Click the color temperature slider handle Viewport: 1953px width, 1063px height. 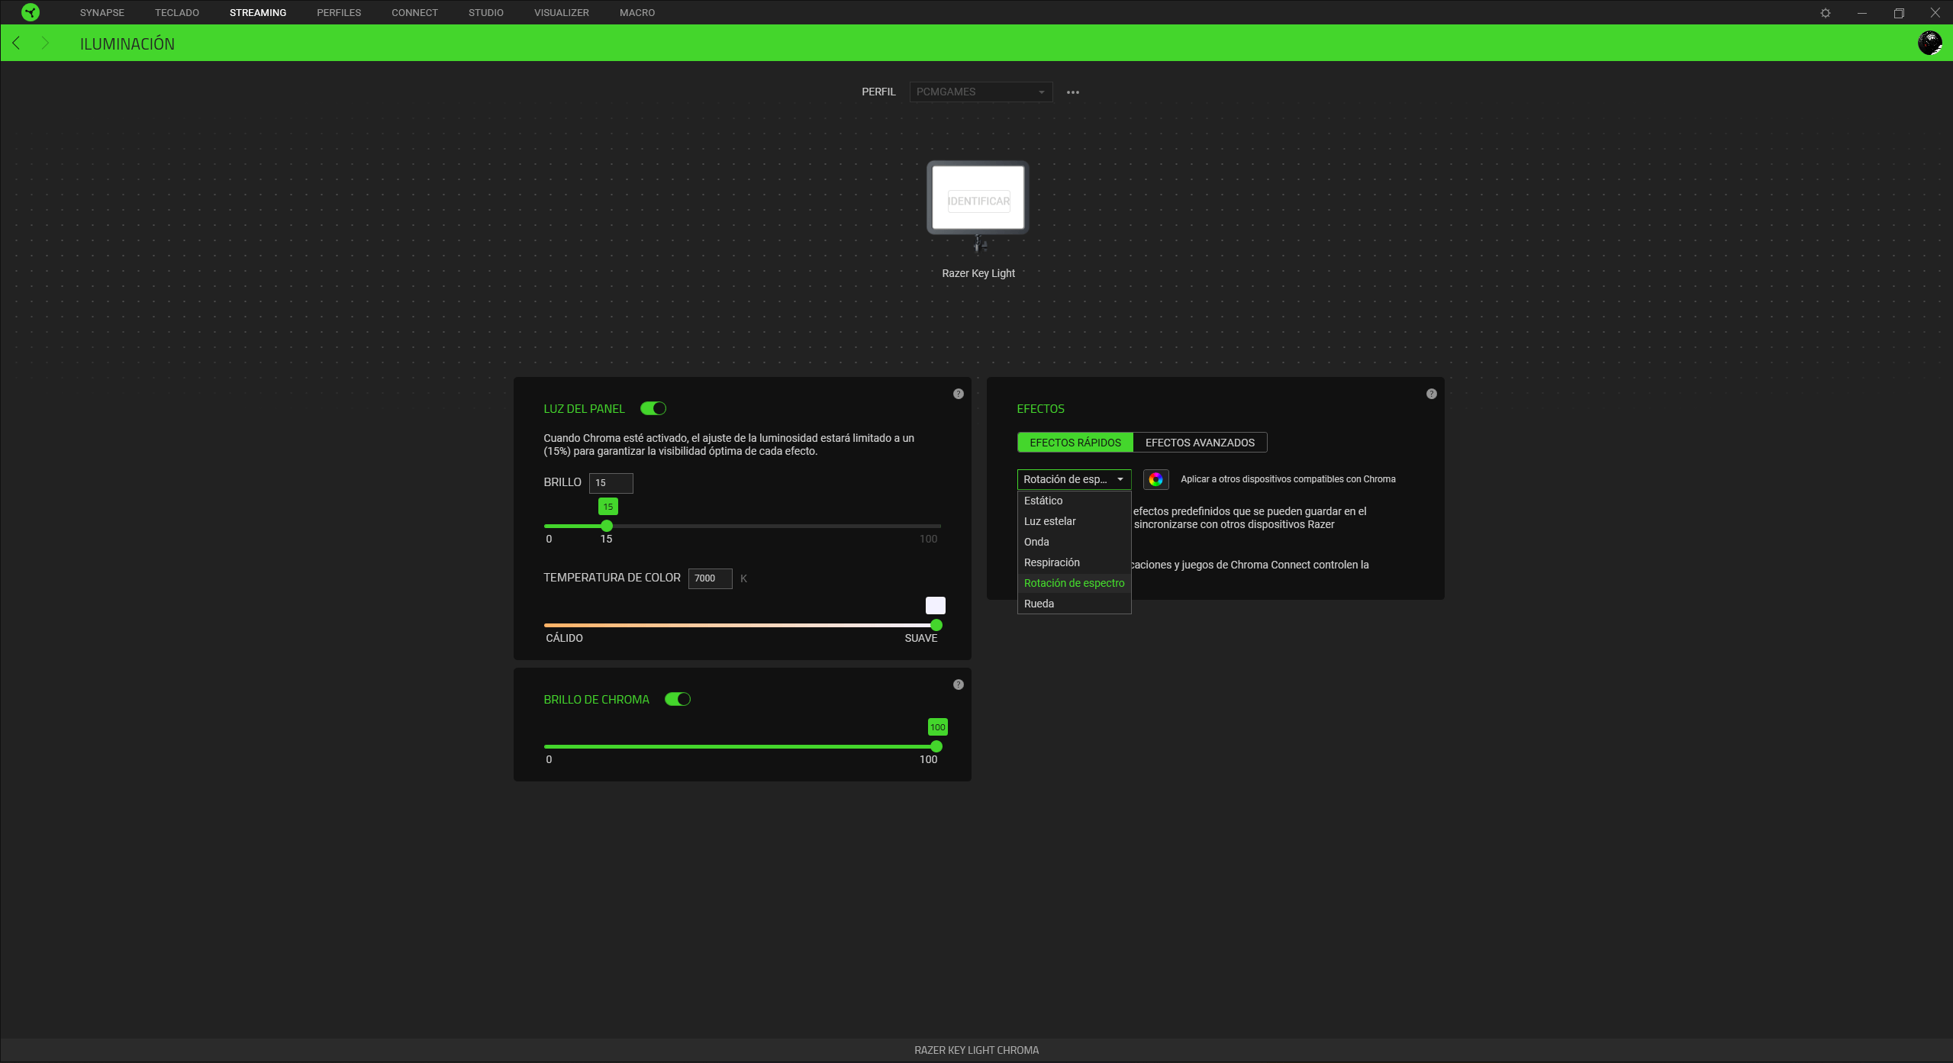(x=936, y=625)
